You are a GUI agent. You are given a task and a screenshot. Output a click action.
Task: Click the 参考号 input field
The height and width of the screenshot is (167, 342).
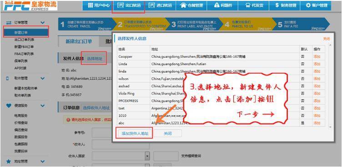(x=102, y=133)
